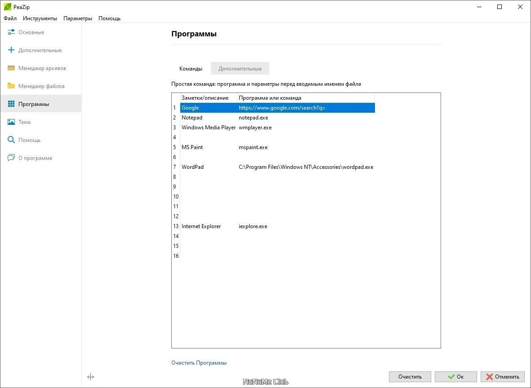
Task: Open the Помощь menu in menu bar
Action: pos(109,18)
